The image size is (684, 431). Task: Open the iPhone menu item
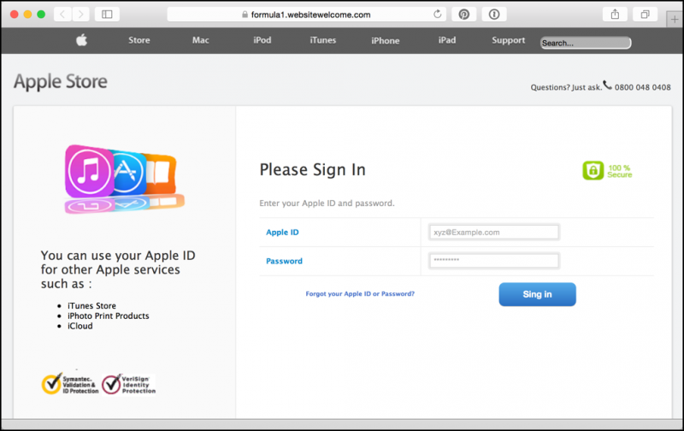pyautogui.click(x=386, y=40)
